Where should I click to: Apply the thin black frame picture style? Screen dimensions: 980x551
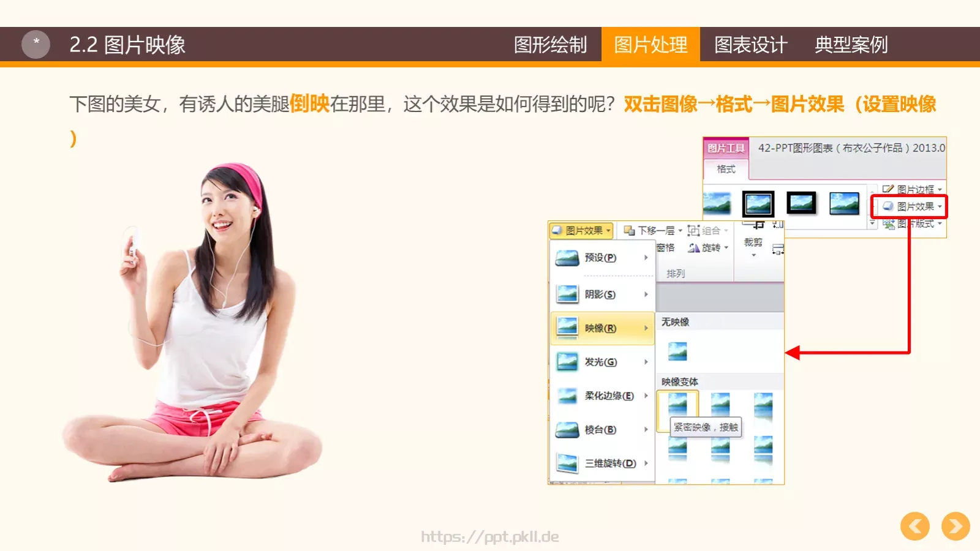pos(844,203)
